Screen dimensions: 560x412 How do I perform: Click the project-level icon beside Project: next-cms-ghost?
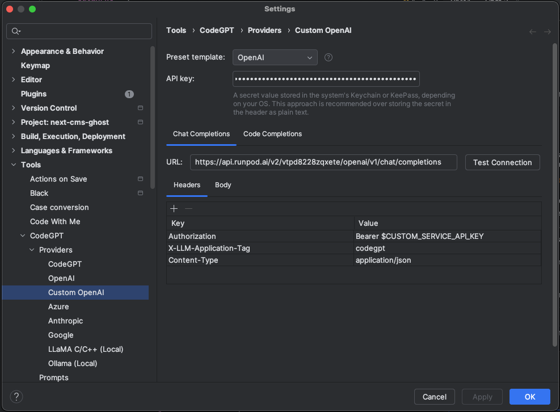140,122
